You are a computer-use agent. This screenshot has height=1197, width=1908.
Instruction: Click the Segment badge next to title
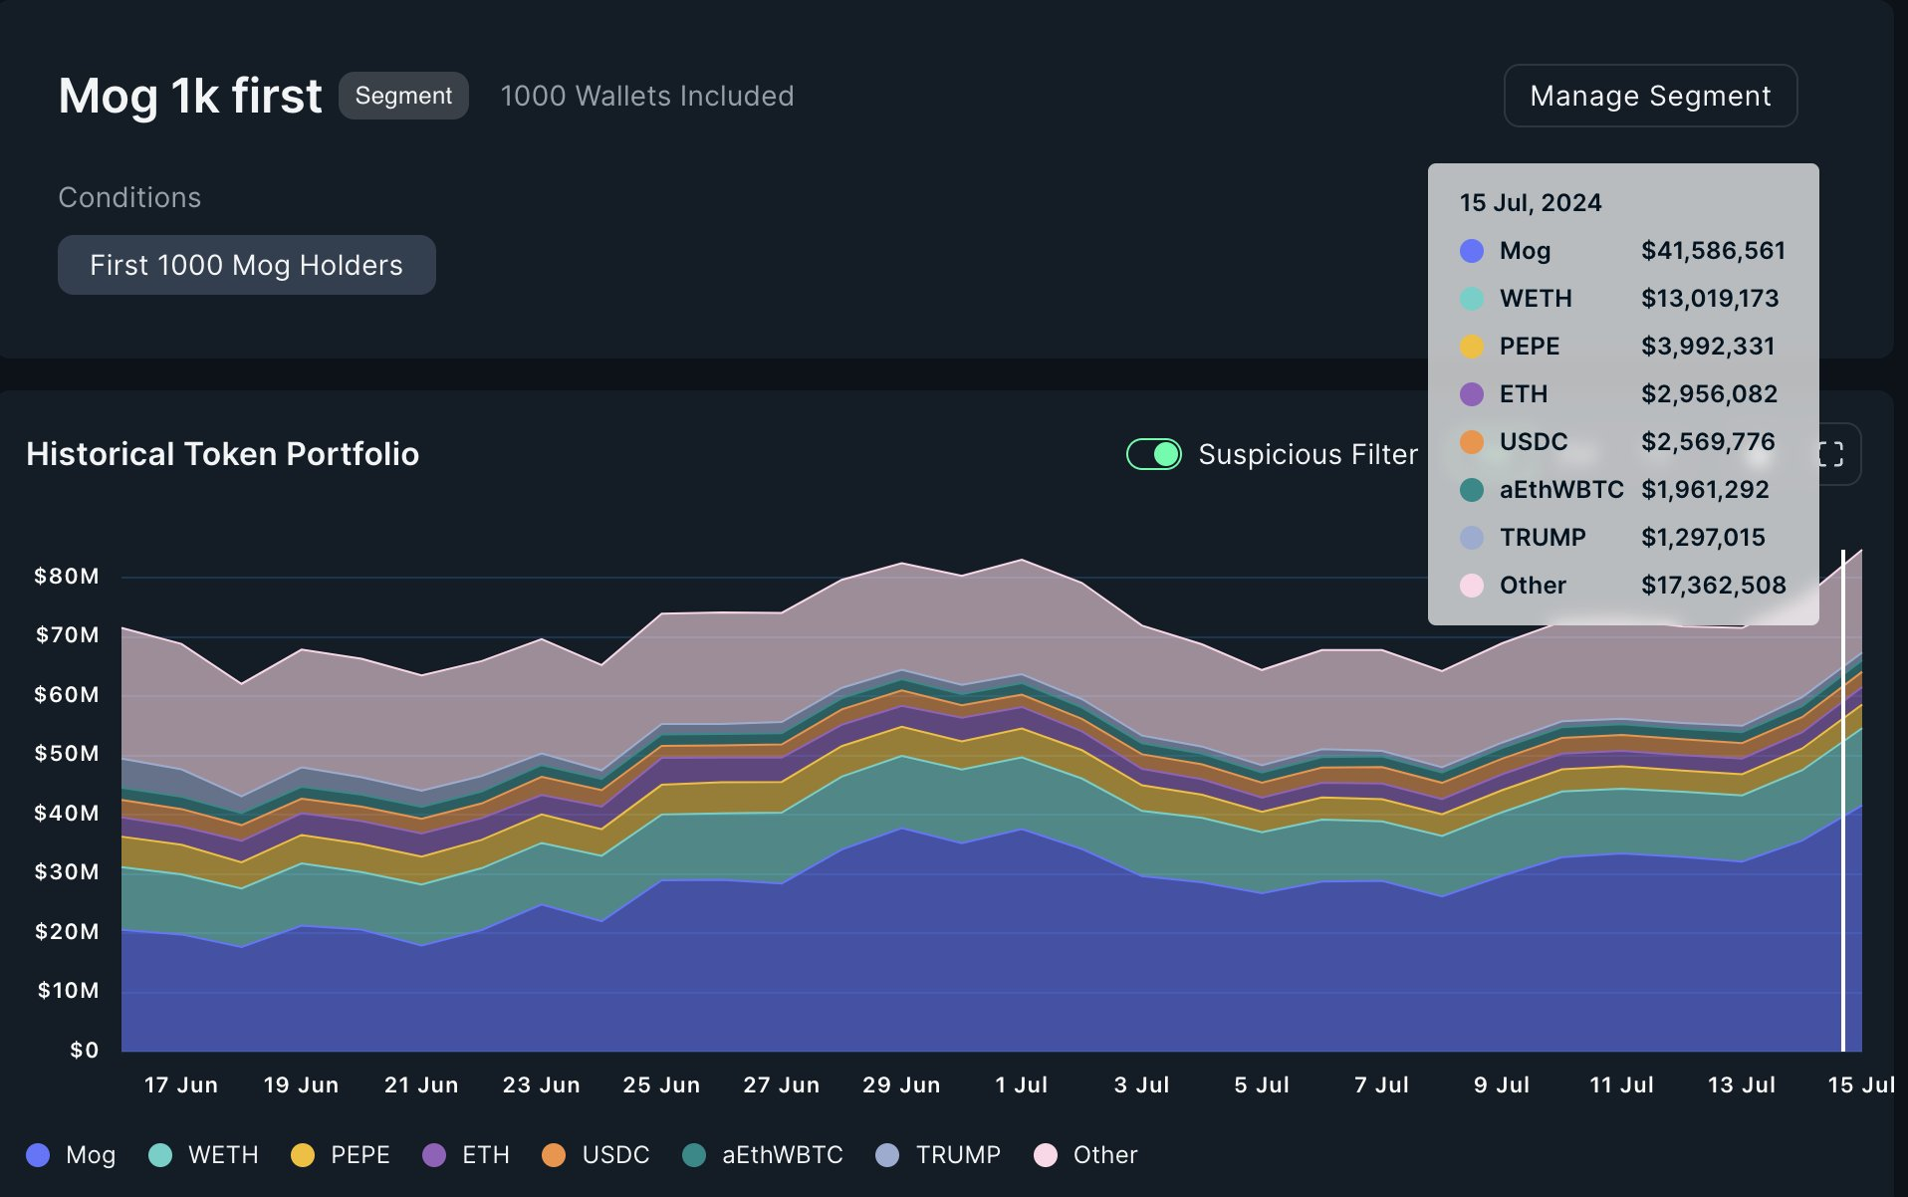pos(403,96)
